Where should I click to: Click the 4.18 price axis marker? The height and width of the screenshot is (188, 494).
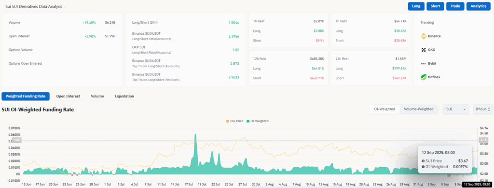(x=482, y=140)
